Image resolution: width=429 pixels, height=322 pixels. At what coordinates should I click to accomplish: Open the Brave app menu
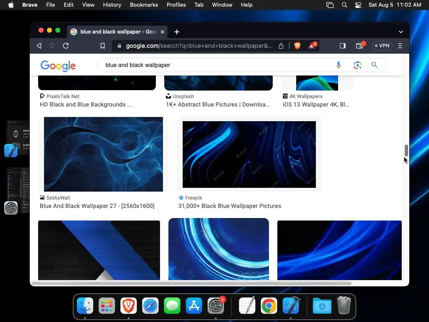[x=30, y=5]
